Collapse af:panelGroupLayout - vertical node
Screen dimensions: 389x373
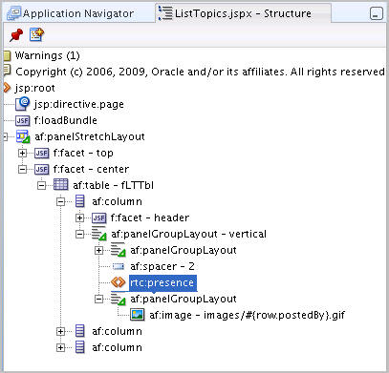click(x=79, y=234)
